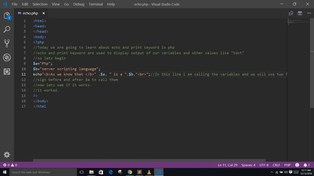Open notifications bell in status bar
Image resolution: width=314 pixels, height=176 pixels.
pyautogui.click(x=306, y=165)
